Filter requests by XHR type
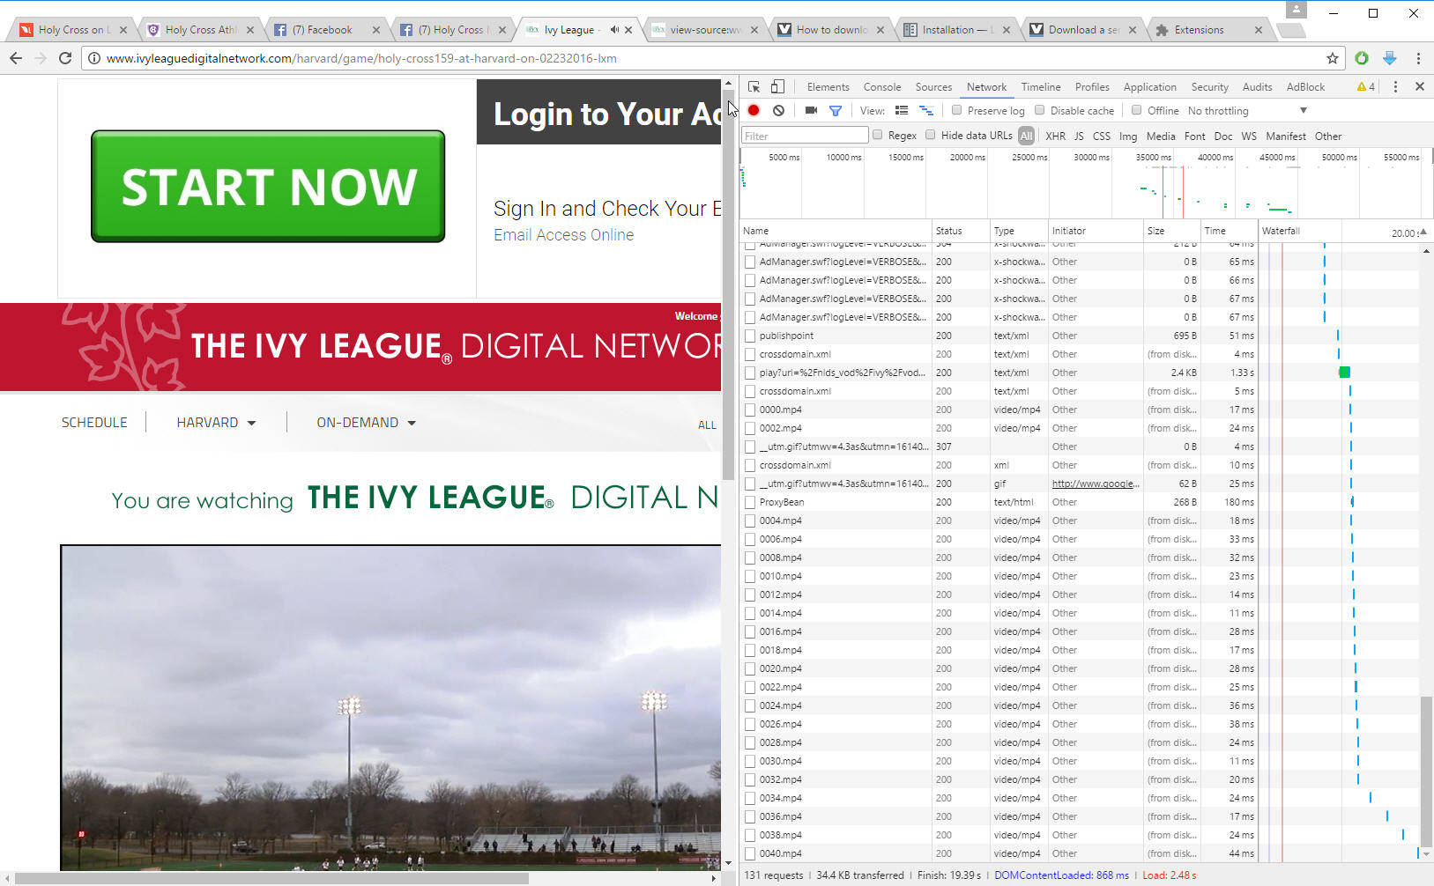Image resolution: width=1434 pixels, height=886 pixels. click(x=1055, y=137)
